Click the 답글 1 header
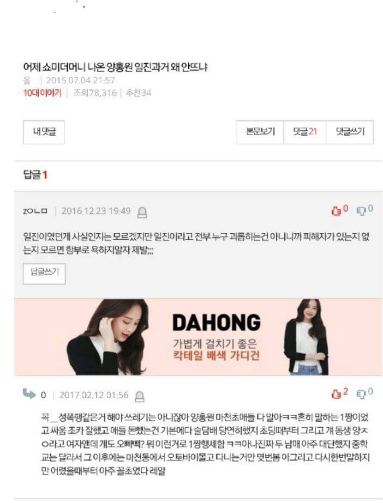 pos(35,175)
